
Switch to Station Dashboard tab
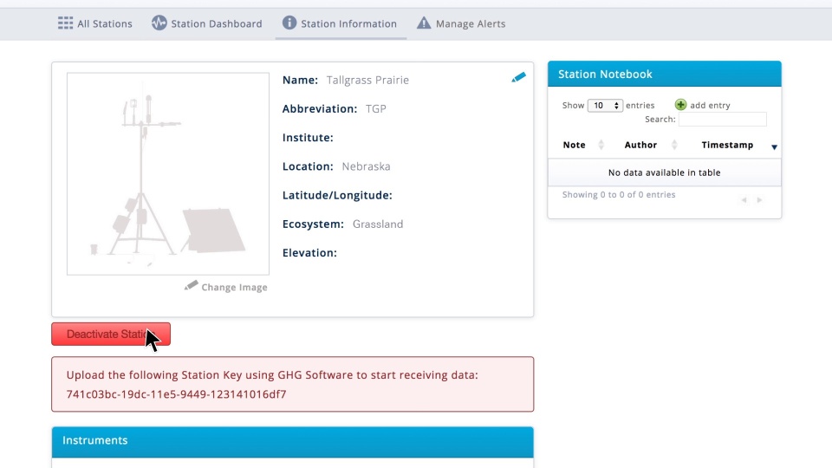(207, 23)
